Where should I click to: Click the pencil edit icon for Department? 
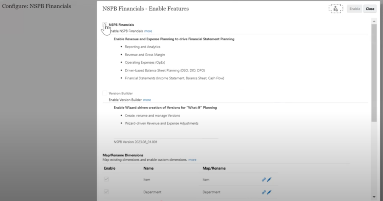pos(269,192)
